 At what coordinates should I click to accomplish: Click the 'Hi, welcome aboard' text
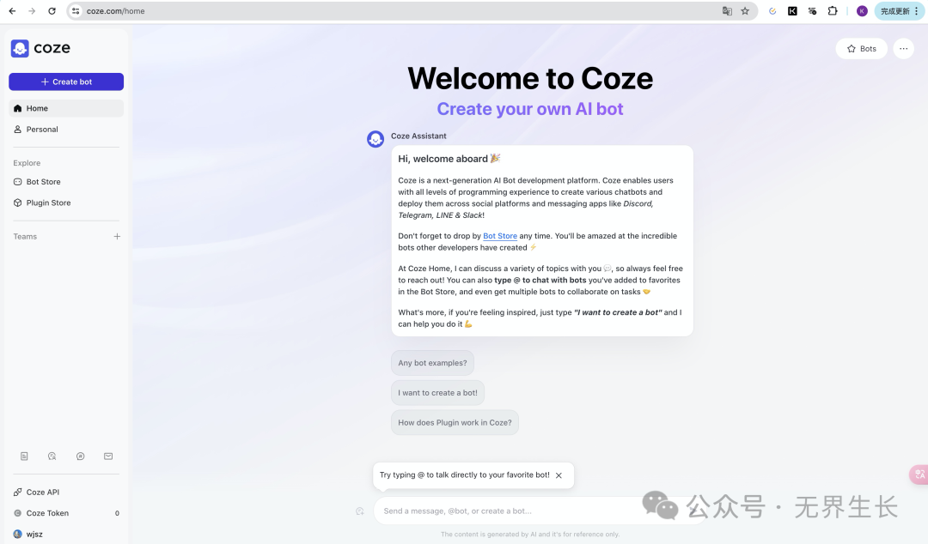click(x=443, y=159)
